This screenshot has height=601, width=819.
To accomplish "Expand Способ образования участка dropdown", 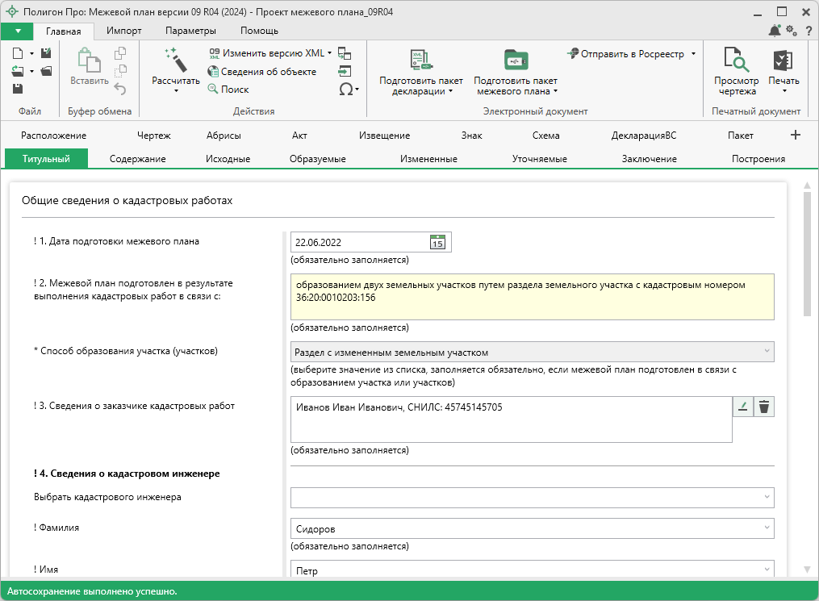I will 766,352.
